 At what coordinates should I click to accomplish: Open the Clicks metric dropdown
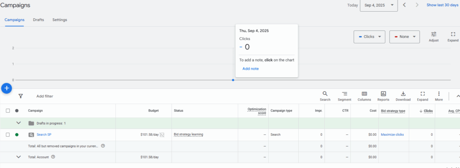pos(369,37)
